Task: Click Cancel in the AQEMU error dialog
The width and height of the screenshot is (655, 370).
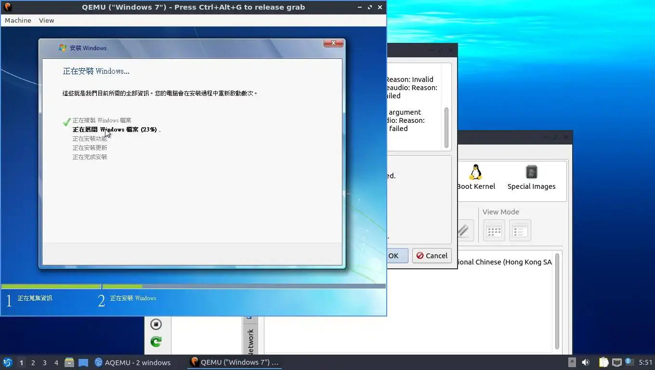Action: 432,256
